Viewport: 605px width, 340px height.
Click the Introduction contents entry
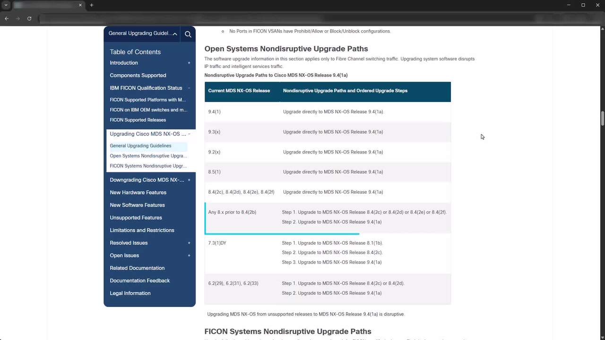point(124,63)
